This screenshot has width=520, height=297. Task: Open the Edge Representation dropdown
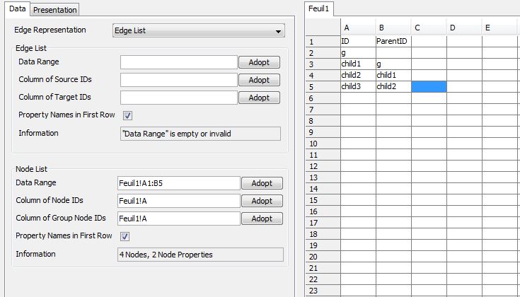click(198, 31)
